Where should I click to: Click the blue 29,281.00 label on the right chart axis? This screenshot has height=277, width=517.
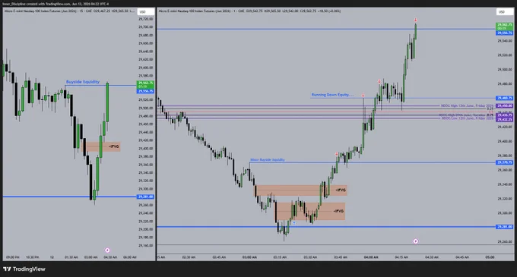pos(505,227)
